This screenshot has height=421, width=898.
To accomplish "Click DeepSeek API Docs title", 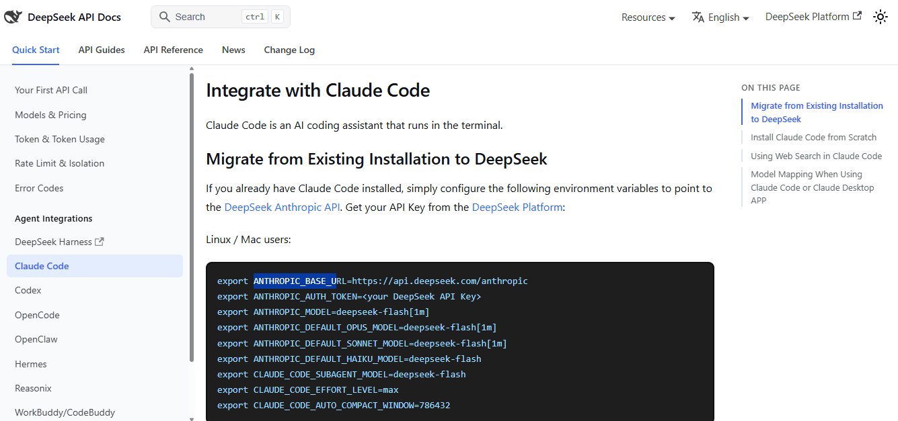I will [x=74, y=17].
